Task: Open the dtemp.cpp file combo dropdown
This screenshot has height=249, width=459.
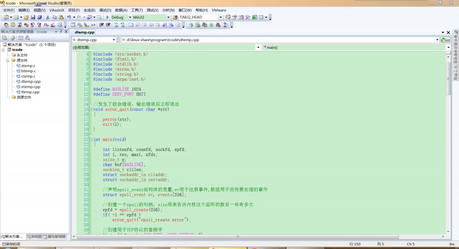Action: click(114, 40)
